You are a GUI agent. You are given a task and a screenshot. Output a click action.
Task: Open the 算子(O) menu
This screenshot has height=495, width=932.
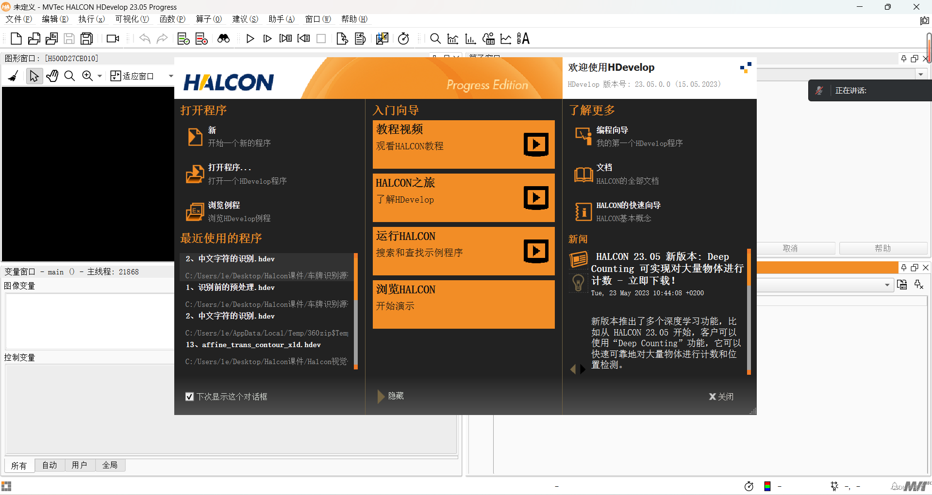209,19
